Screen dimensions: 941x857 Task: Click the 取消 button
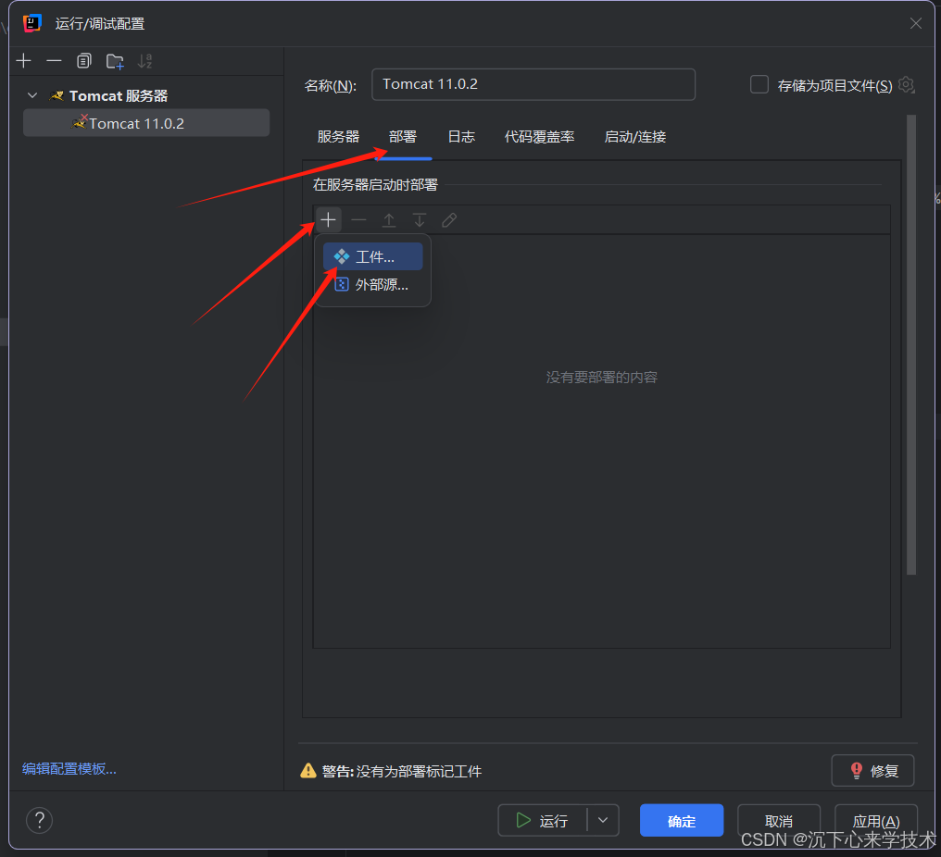pyautogui.click(x=778, y=820)
